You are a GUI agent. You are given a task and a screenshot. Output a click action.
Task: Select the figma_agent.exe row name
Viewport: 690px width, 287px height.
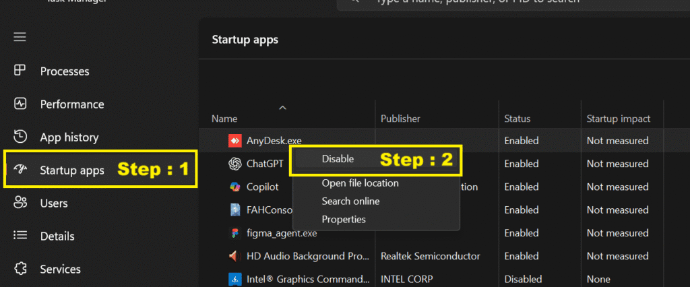coord(282,233)
